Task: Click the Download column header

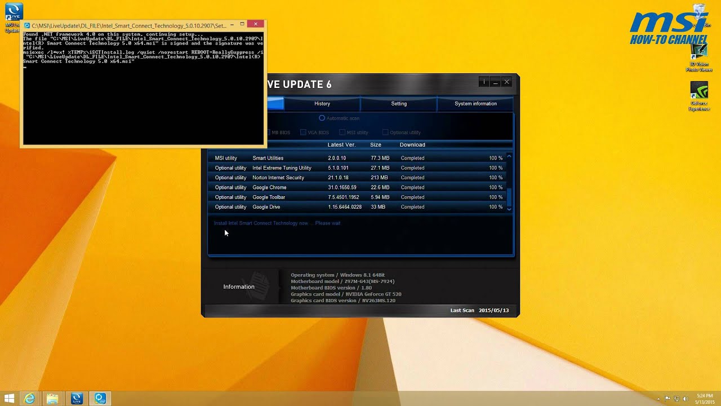Action: click(412, 145)
